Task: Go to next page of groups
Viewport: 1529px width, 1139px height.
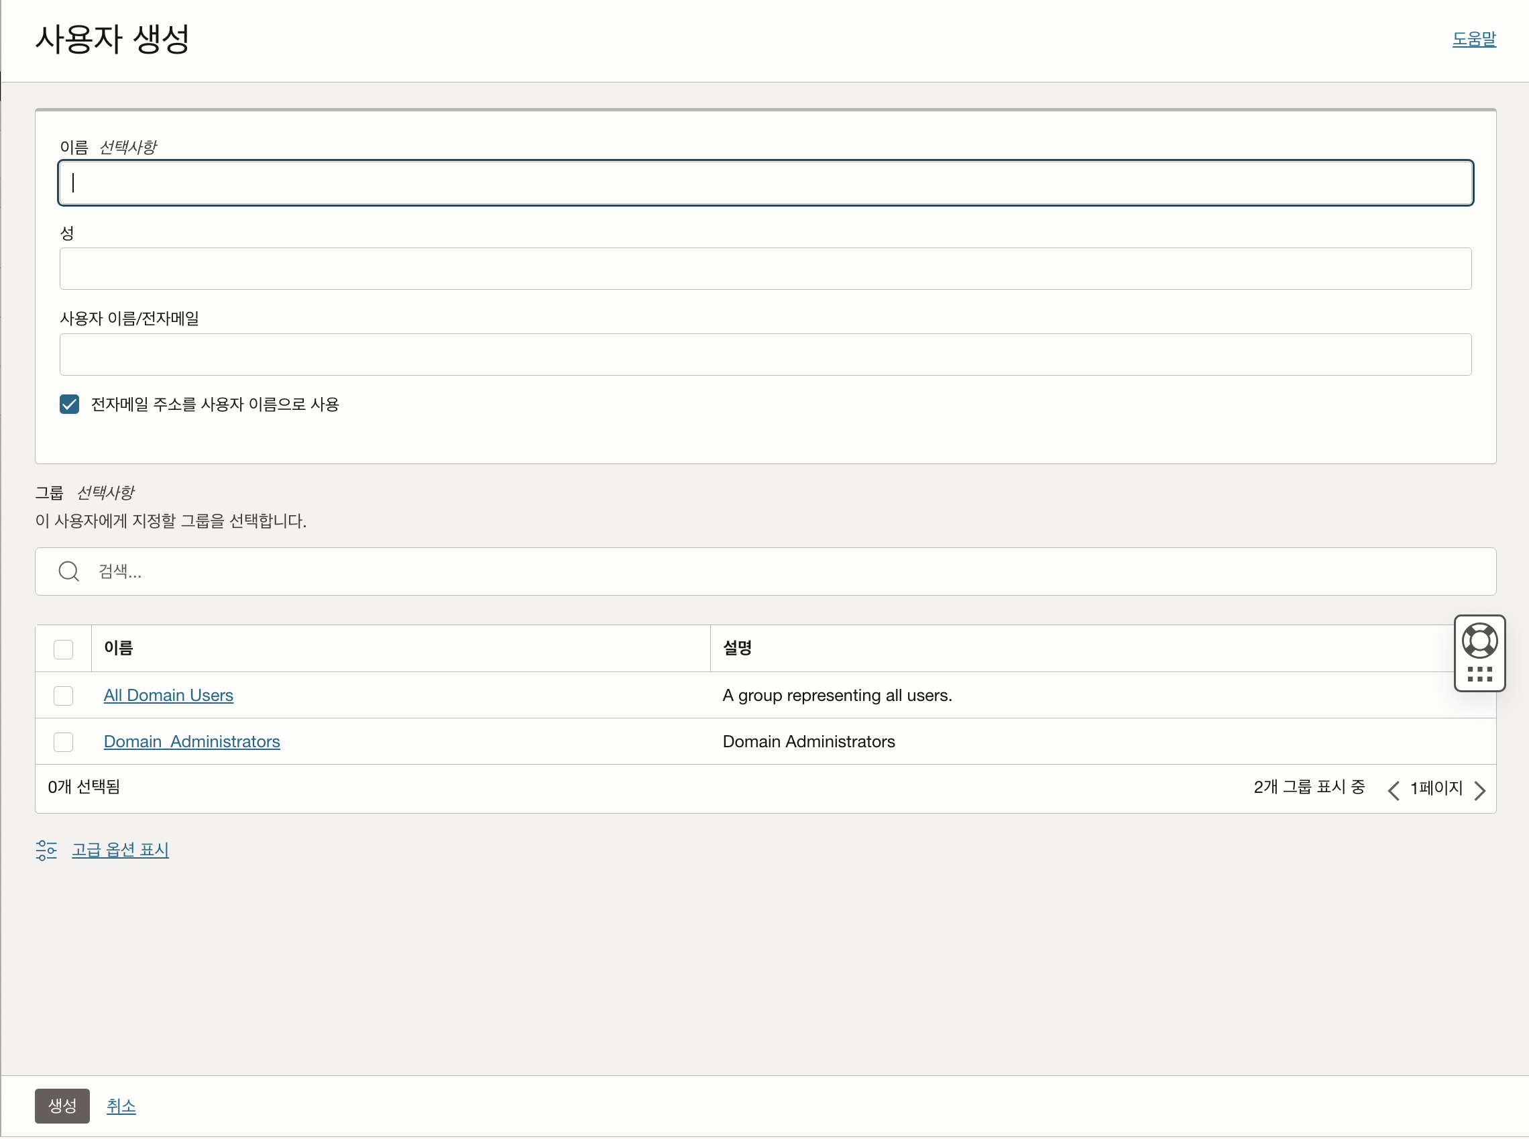Action: pos(1479,790)
